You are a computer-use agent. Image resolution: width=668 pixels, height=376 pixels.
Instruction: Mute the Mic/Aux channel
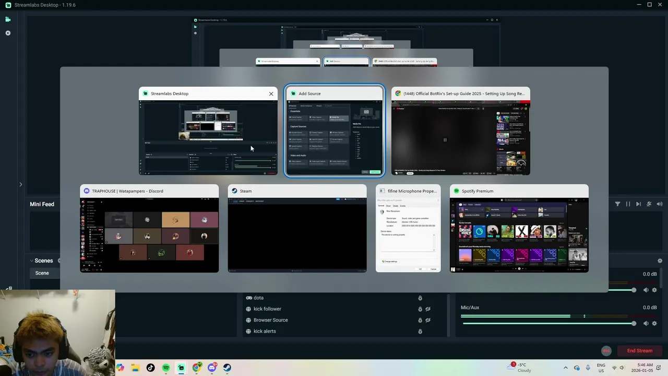(x=646, y=323)
